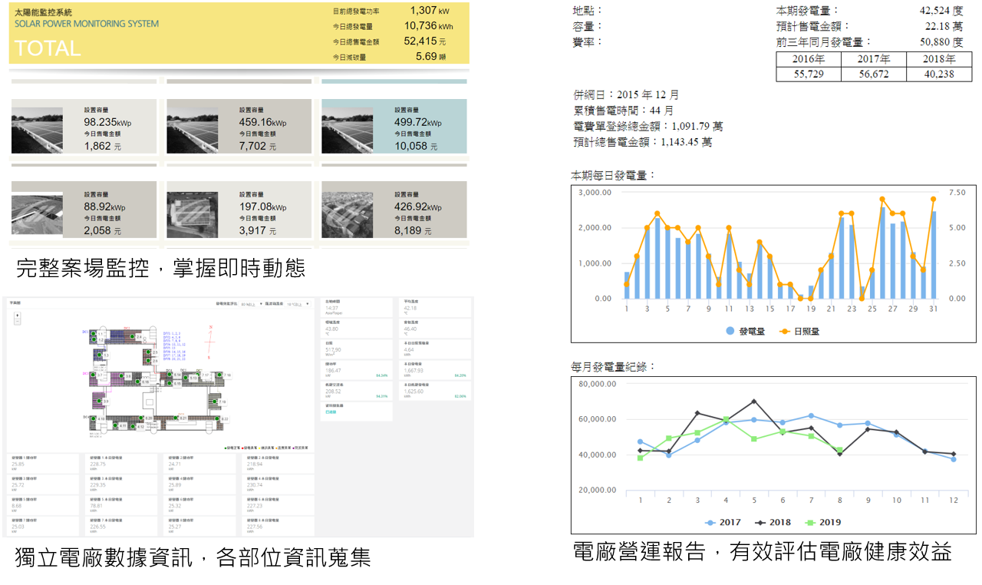Click the green marker beside node 3.8
The image size is (982, 585).
tap(121, 375)
